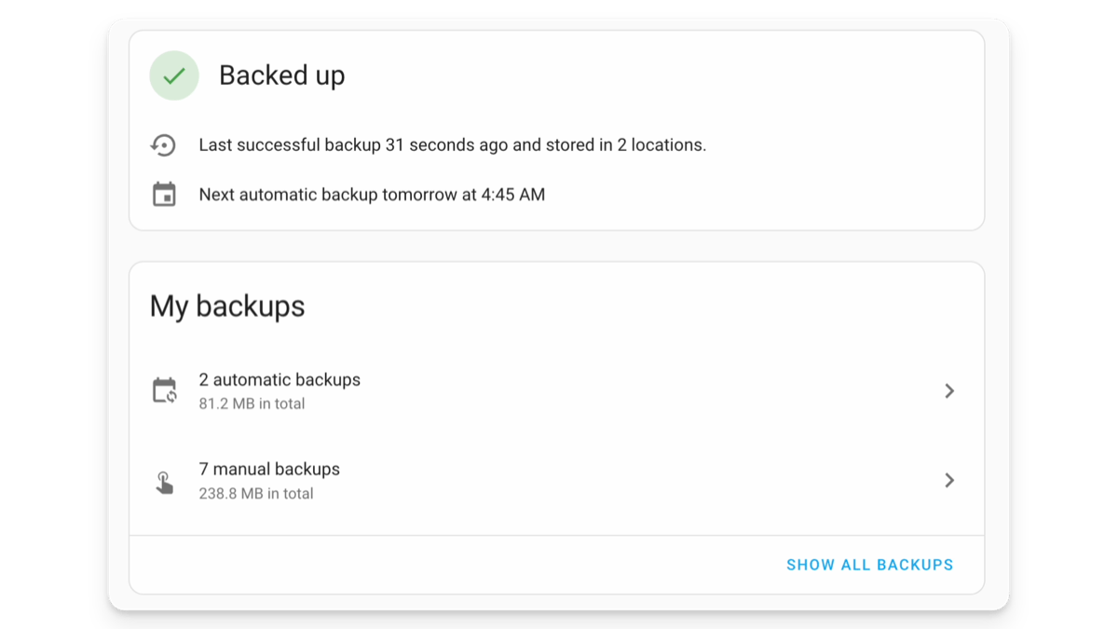The image size is (1118, 629).
Task: Select the 7 manual backups row
Action: (x=269, y=469)
